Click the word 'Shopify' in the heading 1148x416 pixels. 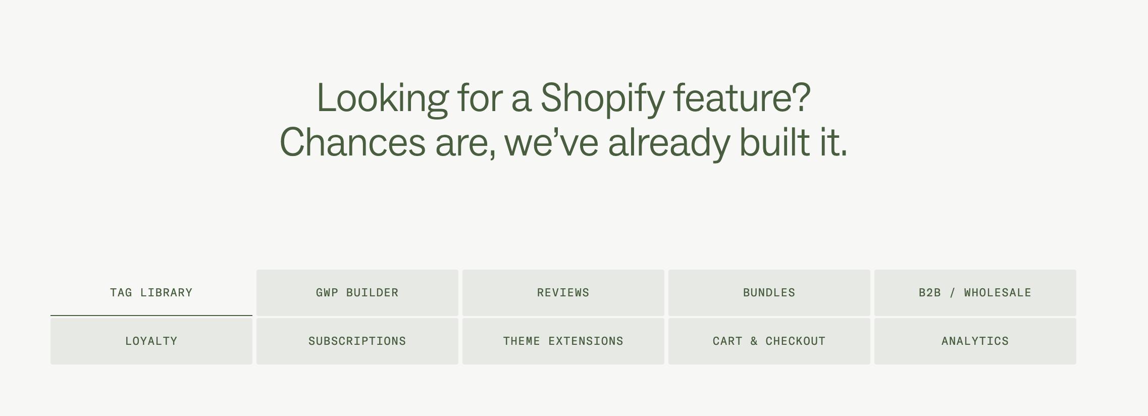click(602, 98)
